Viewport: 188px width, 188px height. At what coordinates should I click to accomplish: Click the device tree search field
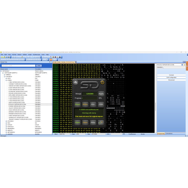pyautogui.click(x=18, y=65)
